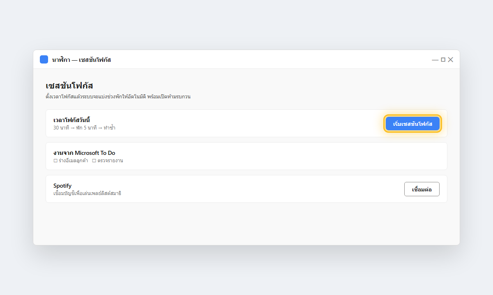This screenshot has height=295, width=493.
Task: Minimize the นาฬิกา window
Action: click(x=435, y=60)
